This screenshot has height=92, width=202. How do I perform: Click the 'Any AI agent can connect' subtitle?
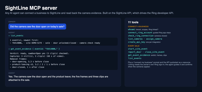click(x=89, y=13)
